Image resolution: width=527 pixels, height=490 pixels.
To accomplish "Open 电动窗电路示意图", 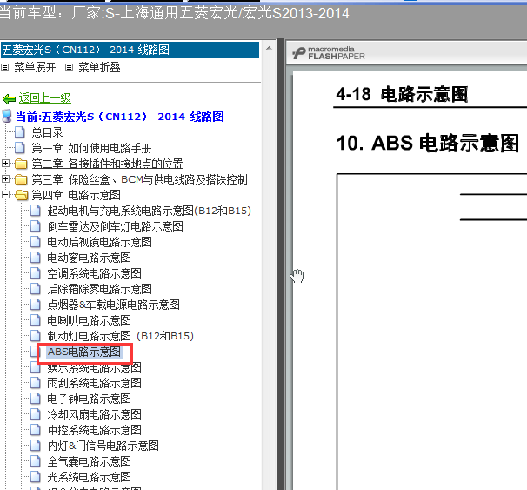I will click(89, 258).
